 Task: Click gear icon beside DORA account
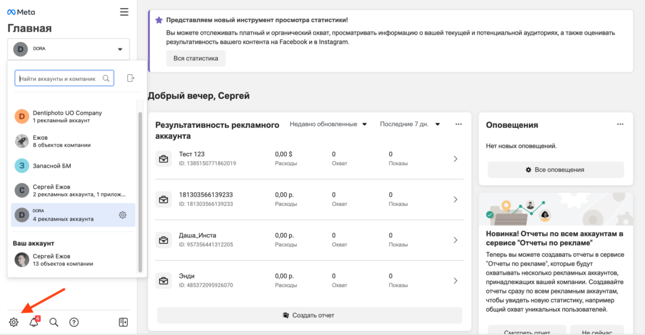(x=123, y=215)
